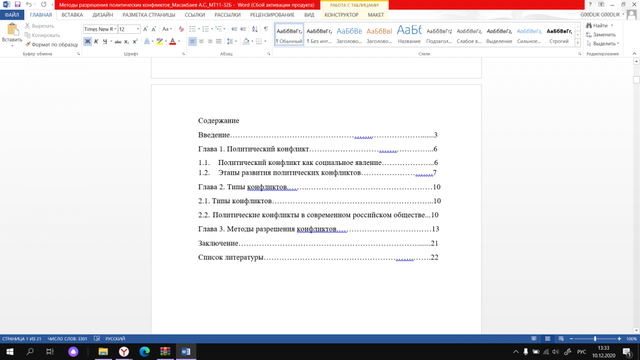Open the ВСТАВКА (Insert) ribbon tab

(72, 15)
